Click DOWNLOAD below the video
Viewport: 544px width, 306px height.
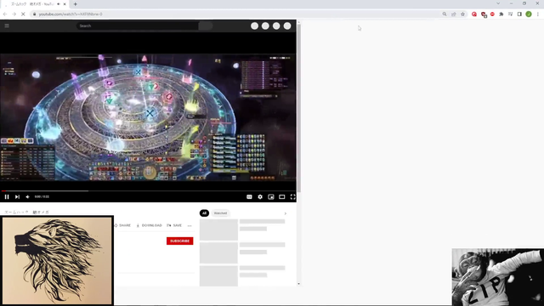150,225
